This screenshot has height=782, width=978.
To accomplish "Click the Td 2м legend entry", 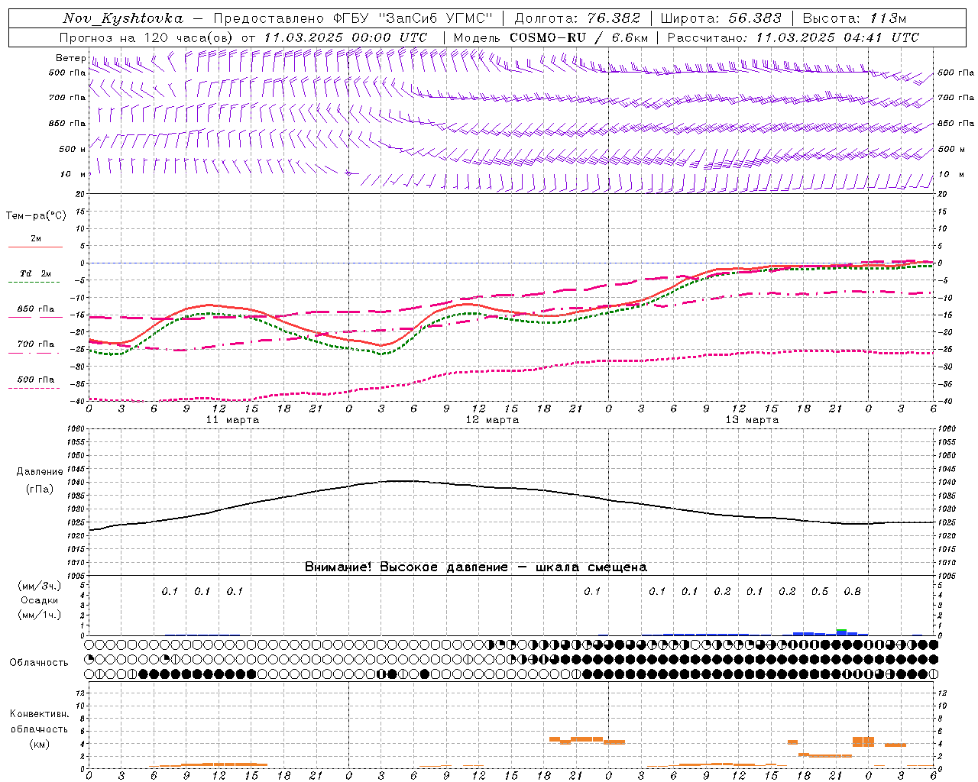I will point(36,273).
